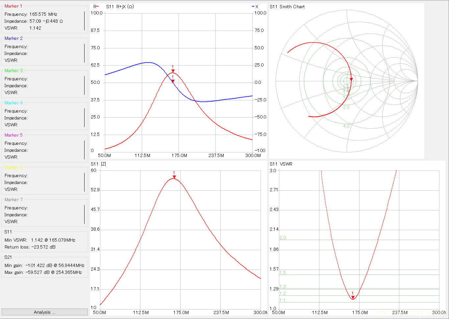This screenshot has width=449, height=319.
Task: Select marker 1 on the blue X curve
Action: pos(173,81)
